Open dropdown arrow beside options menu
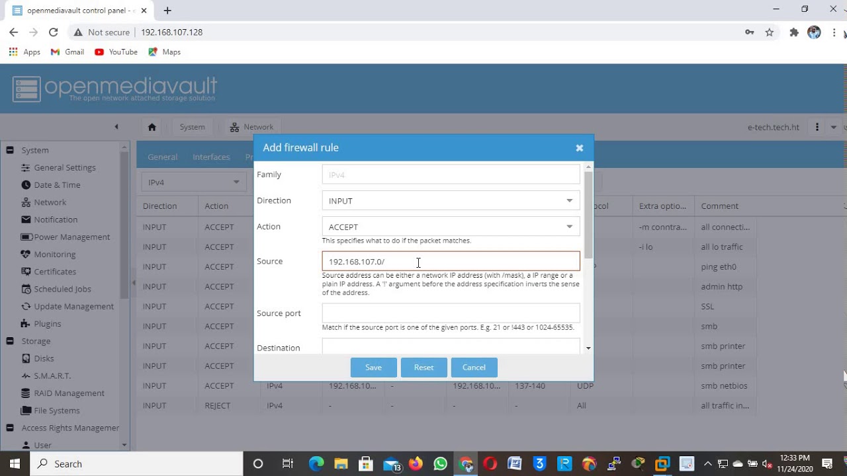Image resolution: width=847 pixels, height=476 pixels. click(x=834, y=127)
